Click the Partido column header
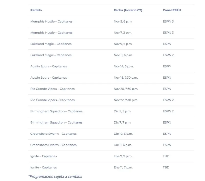The image size is (205, 181). (x=36, y=10)
